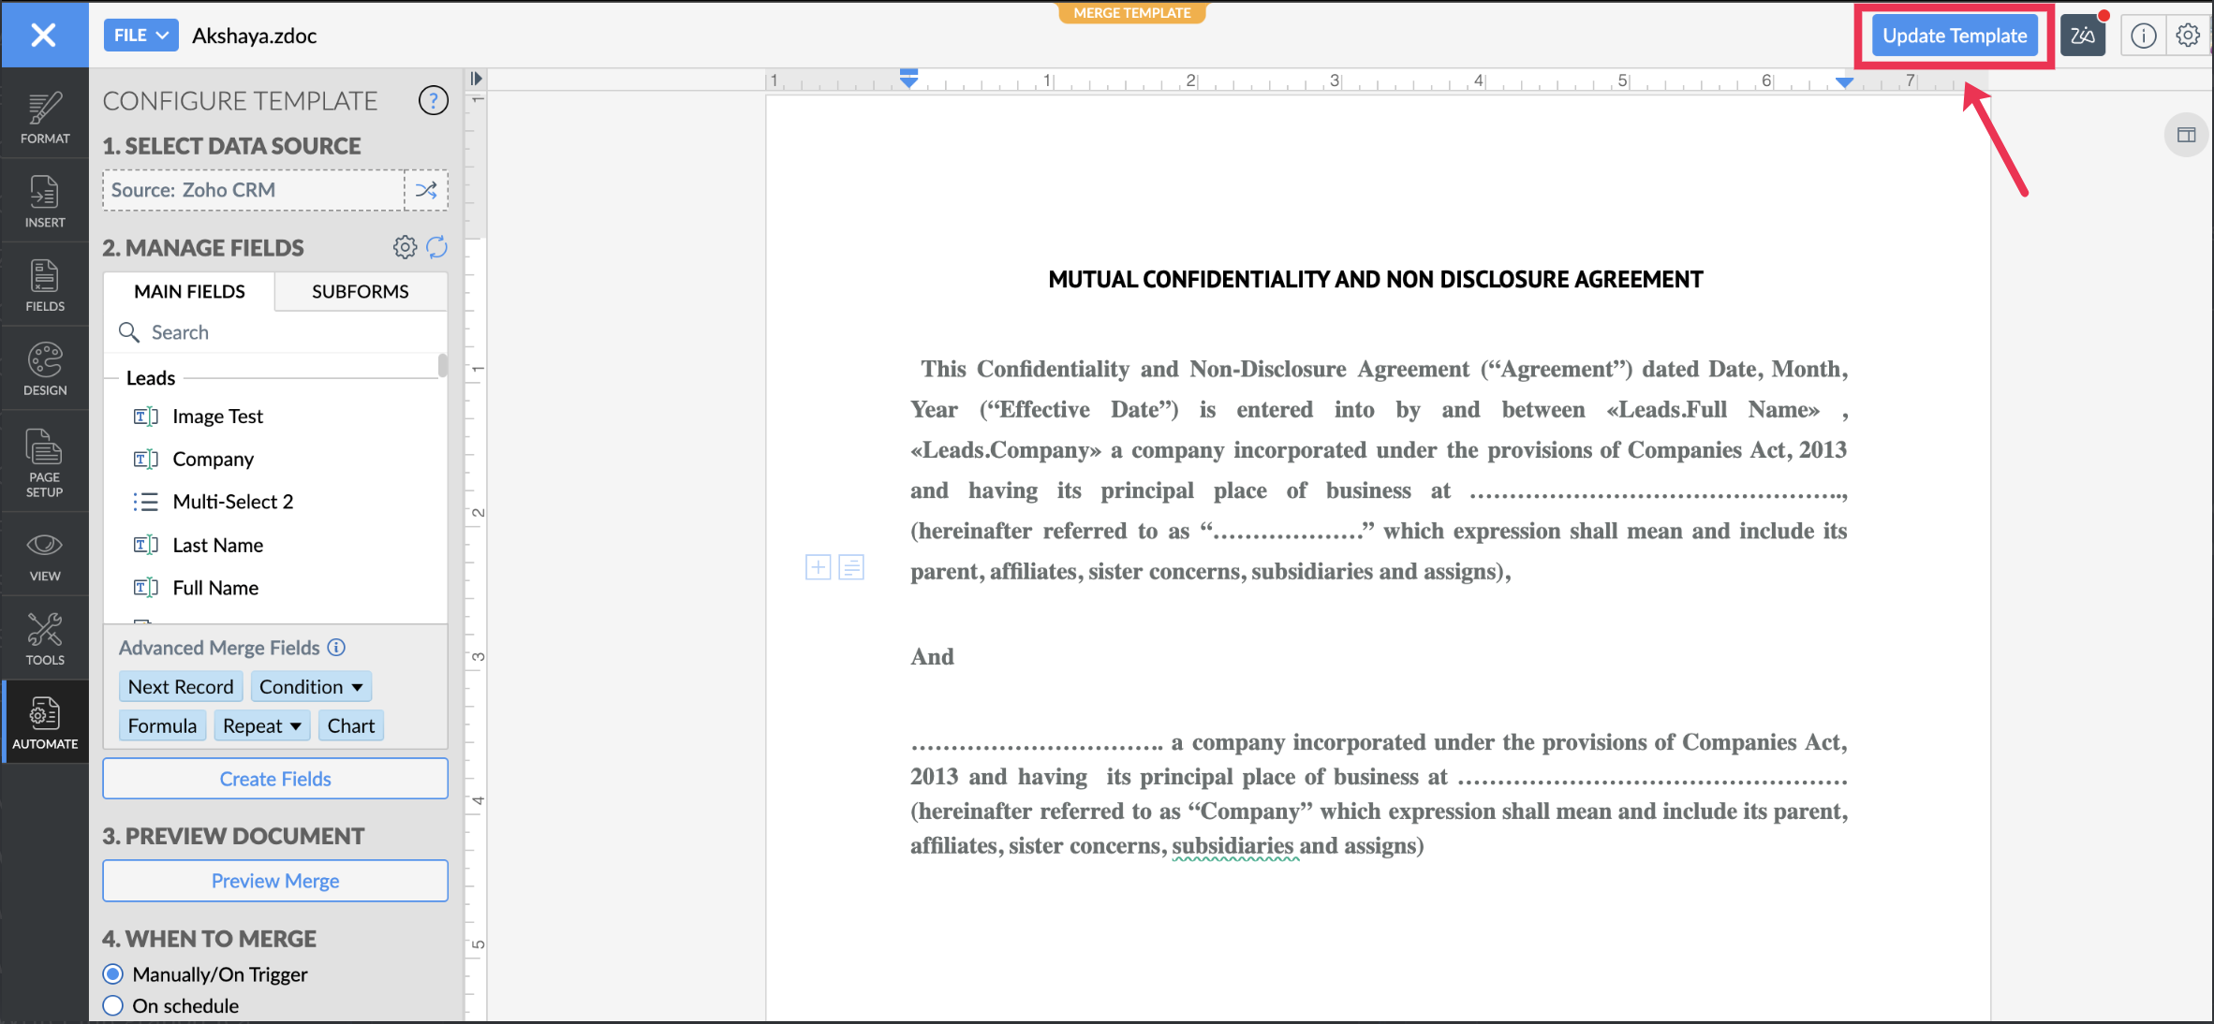Image resolution: width=2214 pixels, height=1024 pixels.
Task: Select Manually/On Trigger merge option
Action: coord(113,974)
